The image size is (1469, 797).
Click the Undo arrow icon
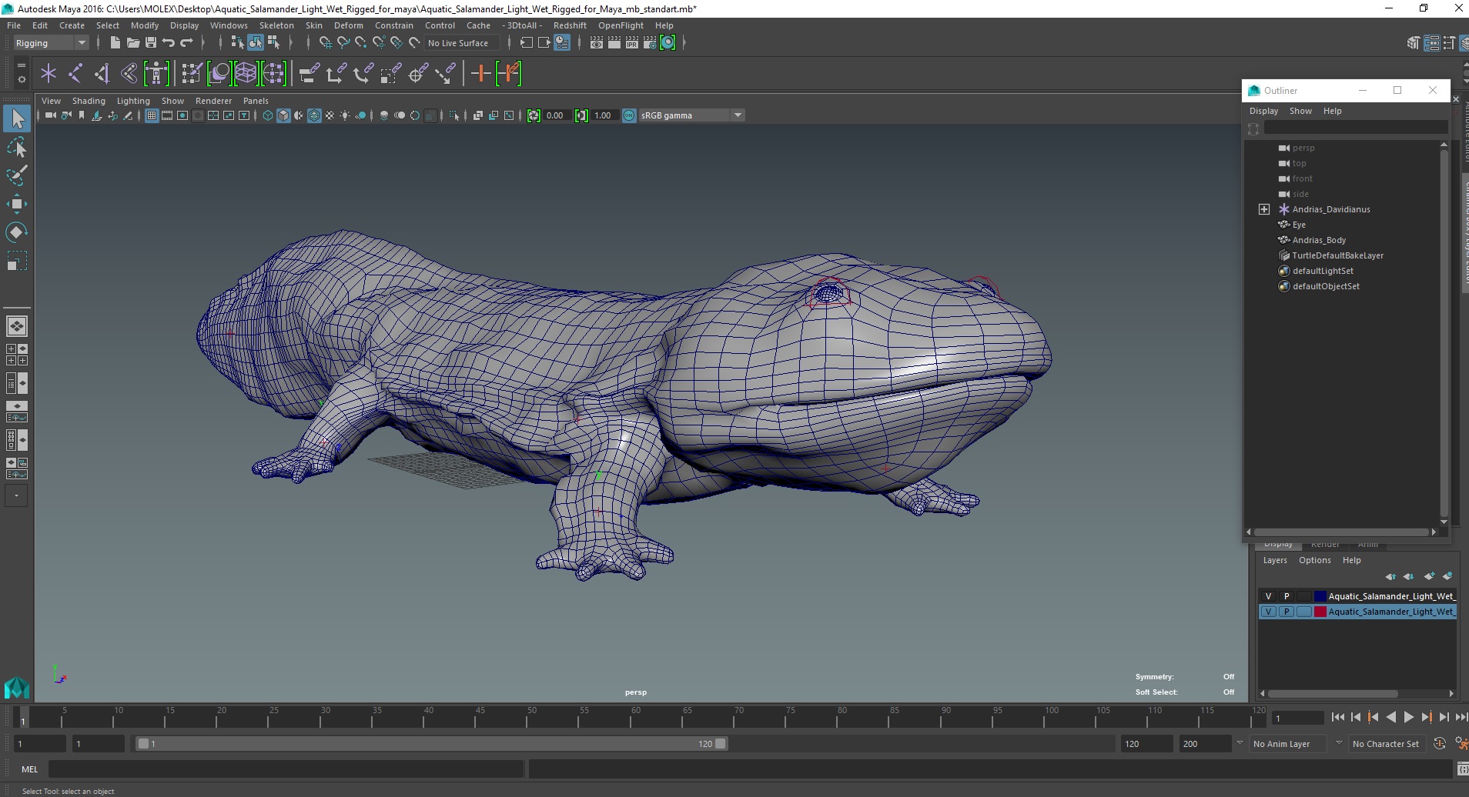coord(169,43)
